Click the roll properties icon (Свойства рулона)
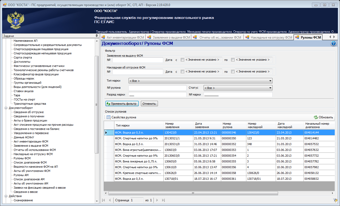This screenshot has width=340, height=206. 108,117
